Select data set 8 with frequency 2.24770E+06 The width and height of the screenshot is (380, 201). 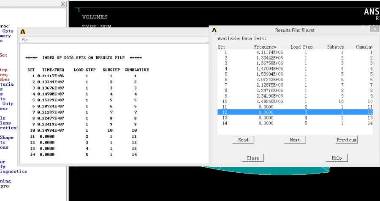[295, 90]
